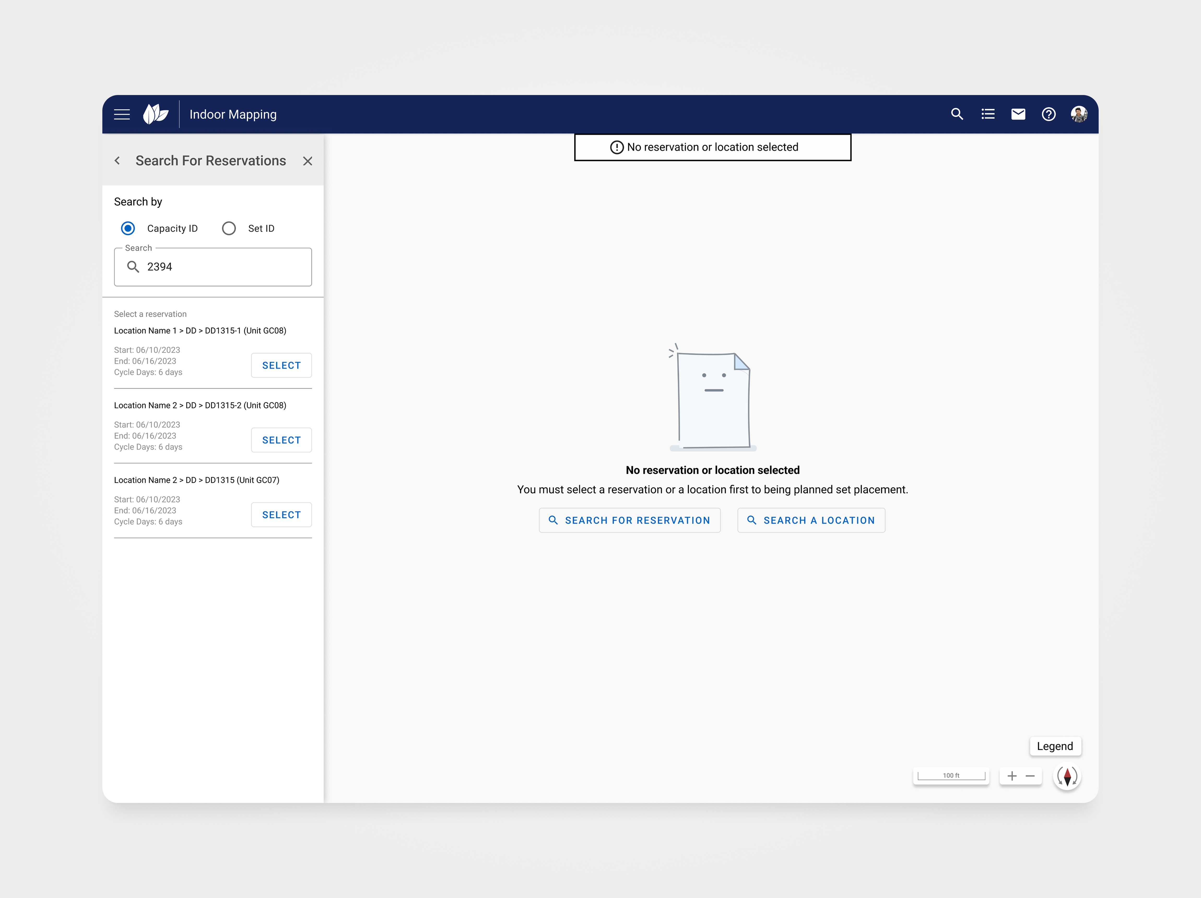
Task: Click the header search magnifier icon
Action: pos(957,115)
